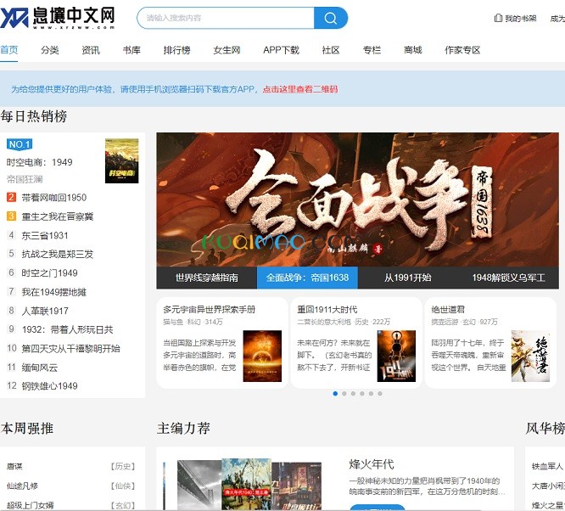565x511 pixels.
Task: Open the 烽火年代 recommended book title
Action: click(372, 464)
